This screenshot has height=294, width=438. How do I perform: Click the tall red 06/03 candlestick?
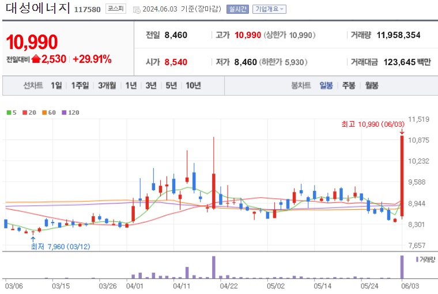[x=402, y=176]
